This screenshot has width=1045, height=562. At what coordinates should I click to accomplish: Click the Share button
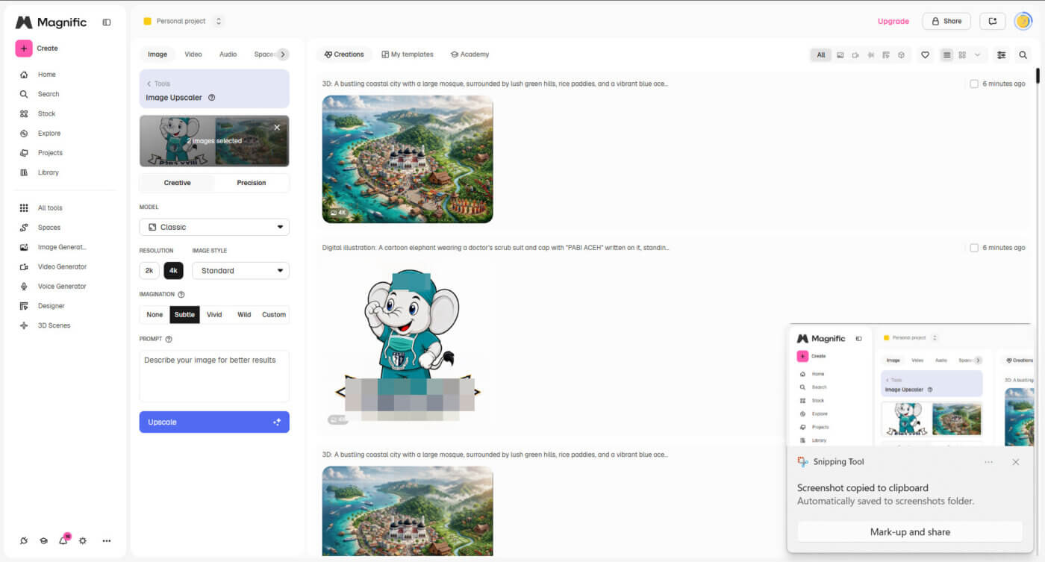pos(946,22)
